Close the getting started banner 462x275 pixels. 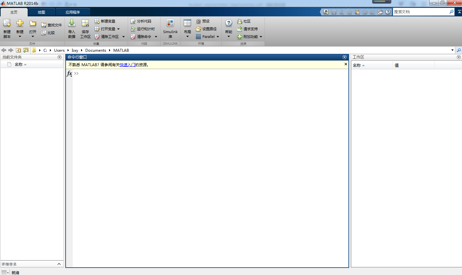pyautogui.click(x=346, y=64)
